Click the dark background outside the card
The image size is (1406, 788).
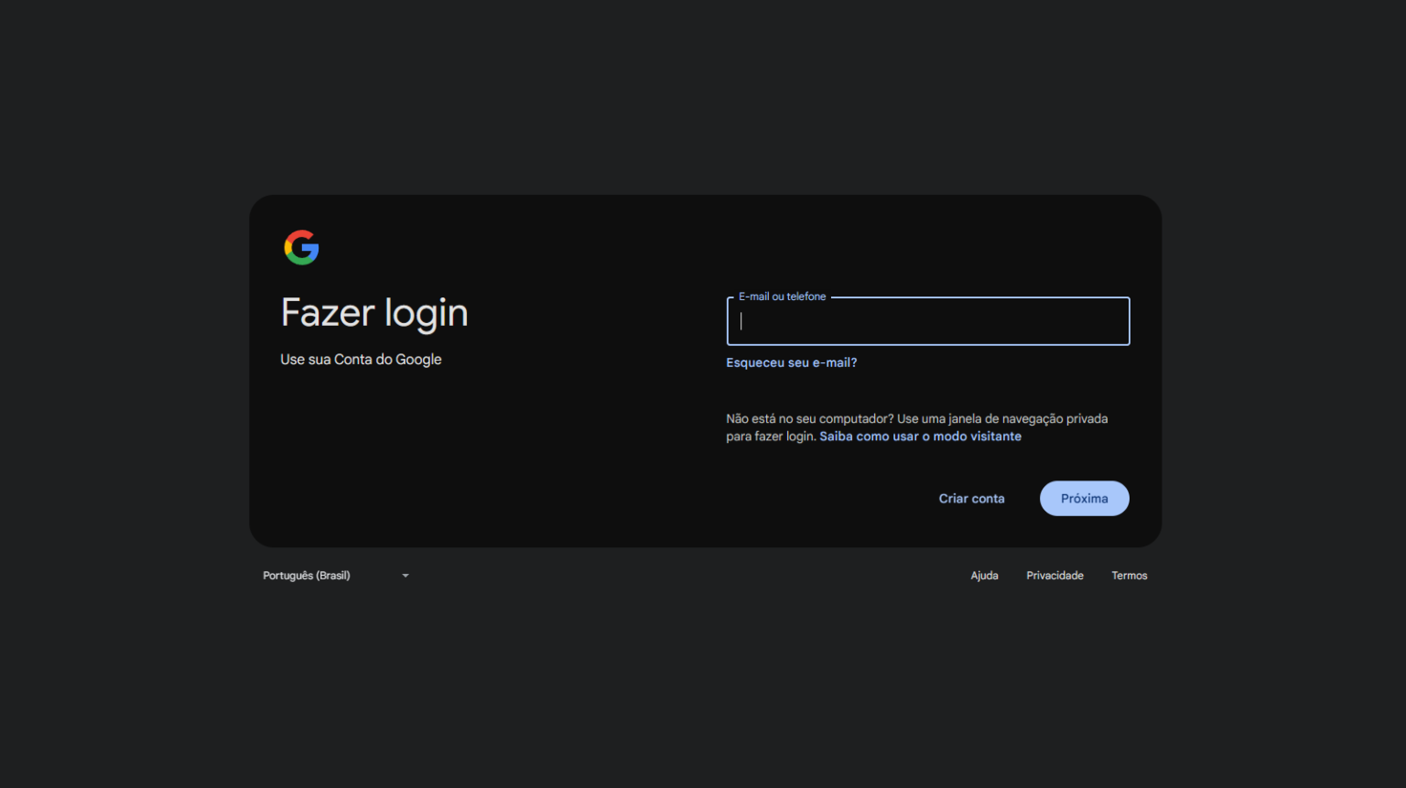pyautogui.click(x=703, y=92)
